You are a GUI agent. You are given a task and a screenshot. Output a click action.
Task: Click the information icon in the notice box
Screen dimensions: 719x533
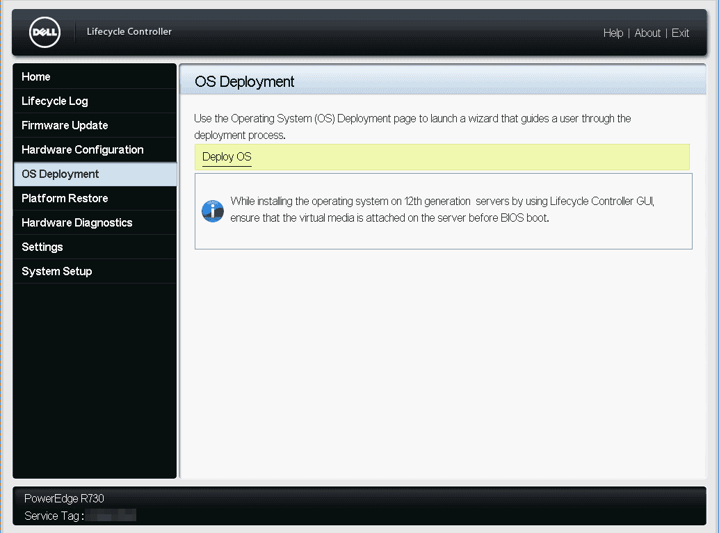tap(212, 211)
